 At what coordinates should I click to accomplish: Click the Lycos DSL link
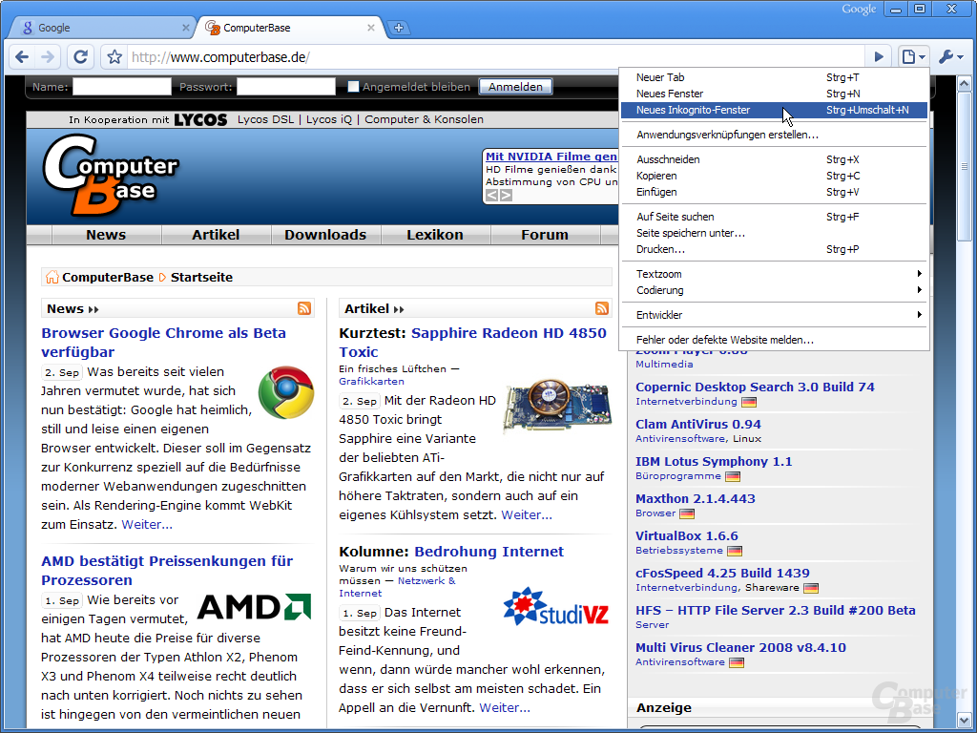pyautogui.click(x=265, y=119)
